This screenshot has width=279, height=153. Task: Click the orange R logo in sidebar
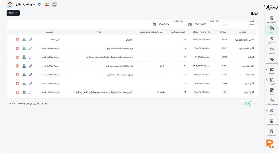click(x=270, y=144)
